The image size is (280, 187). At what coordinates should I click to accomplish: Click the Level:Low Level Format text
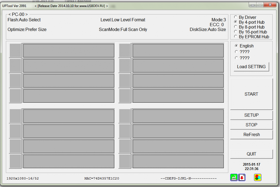pos(123,20)
